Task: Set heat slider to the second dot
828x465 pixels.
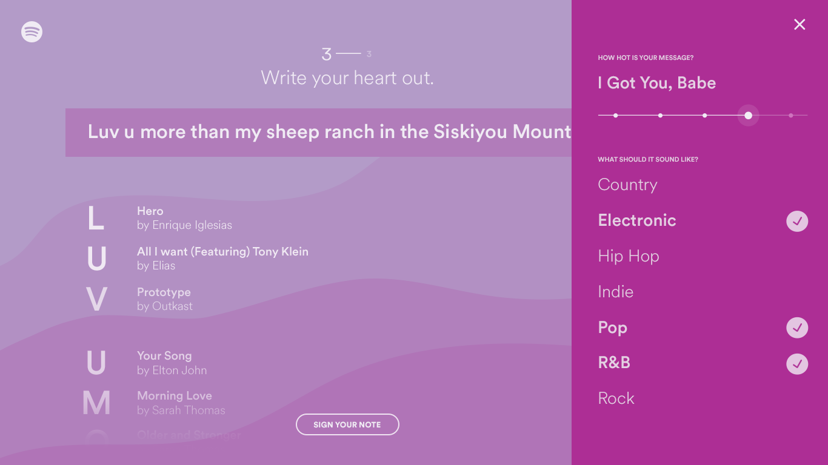Action: [660, 115]
